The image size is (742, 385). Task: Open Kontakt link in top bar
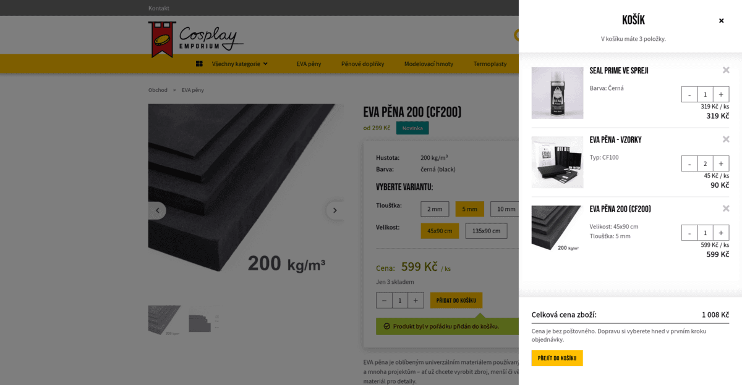click(x=158, y=8)
